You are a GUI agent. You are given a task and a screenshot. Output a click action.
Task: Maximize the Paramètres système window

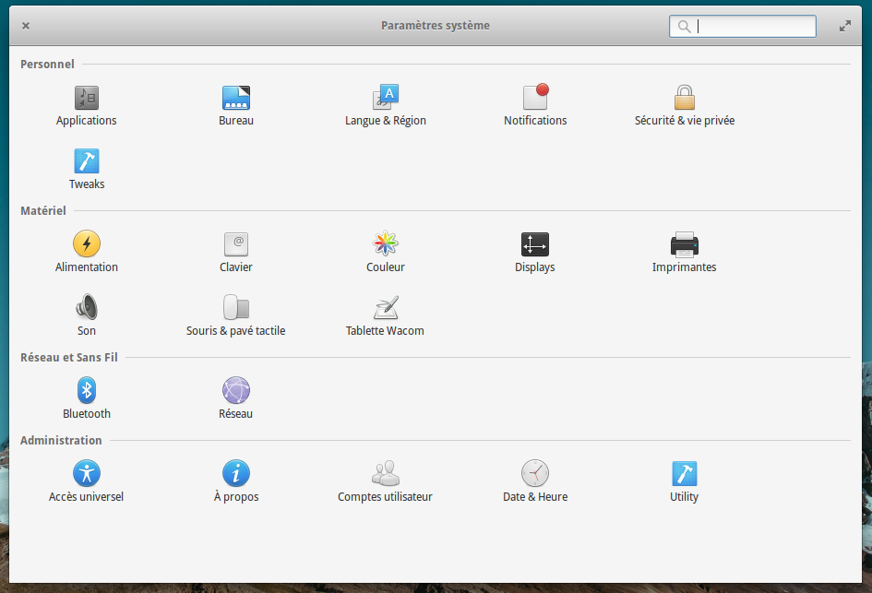coord(844,26)
